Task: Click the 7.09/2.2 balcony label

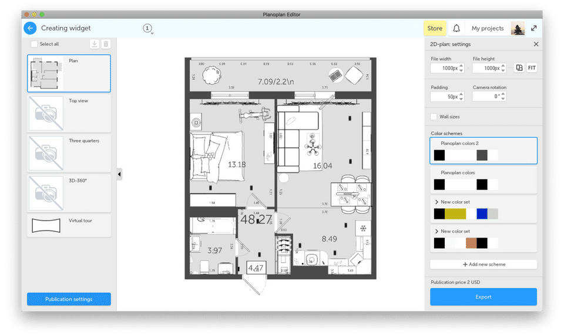Action: pyautogui.click(x=276, y=82)
